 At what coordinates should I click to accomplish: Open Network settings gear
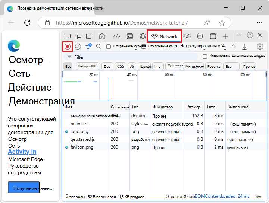(260, 47)
